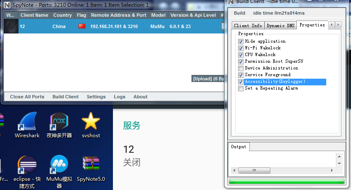Click the 6.0.1 & 23 version cell

(x=180, y=26)
